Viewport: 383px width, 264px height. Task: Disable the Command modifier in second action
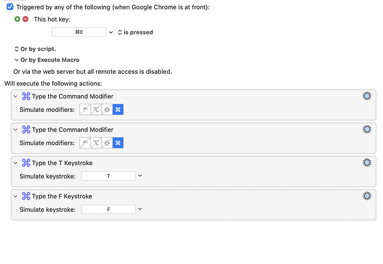click(118, 143)
